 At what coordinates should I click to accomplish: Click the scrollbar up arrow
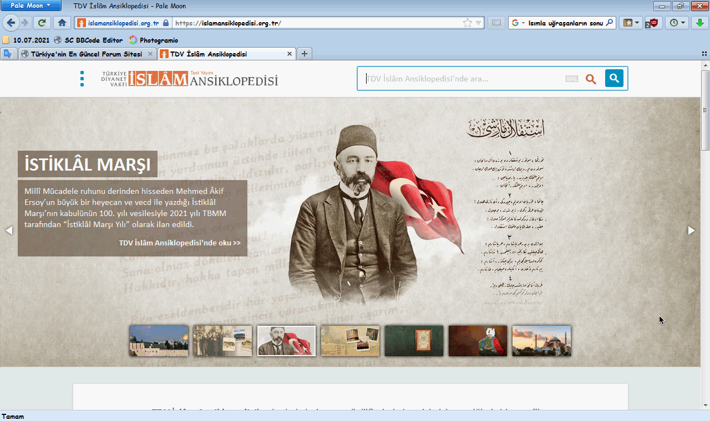[x=705, y=65]
